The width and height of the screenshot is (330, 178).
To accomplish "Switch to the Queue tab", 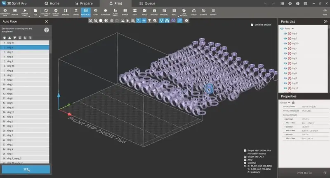I will click(147, 3).
